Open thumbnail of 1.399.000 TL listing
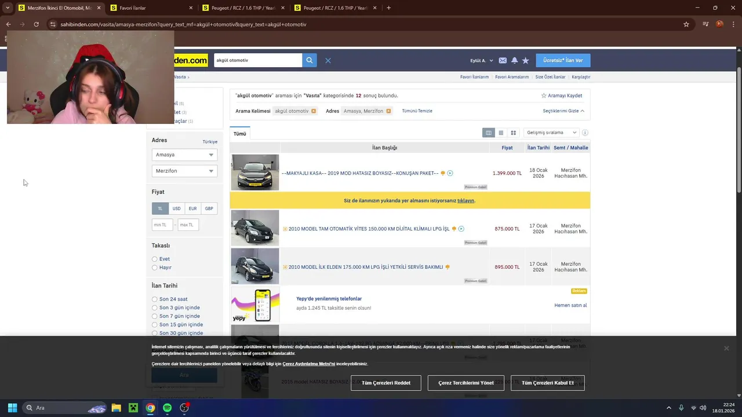Screen dimensions: 742x417 click(x=255, y=172)
